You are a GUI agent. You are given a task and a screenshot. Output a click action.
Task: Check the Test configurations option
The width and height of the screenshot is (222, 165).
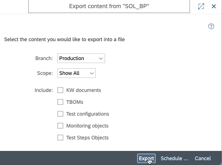pyautogui.click(x=60, y=114)
